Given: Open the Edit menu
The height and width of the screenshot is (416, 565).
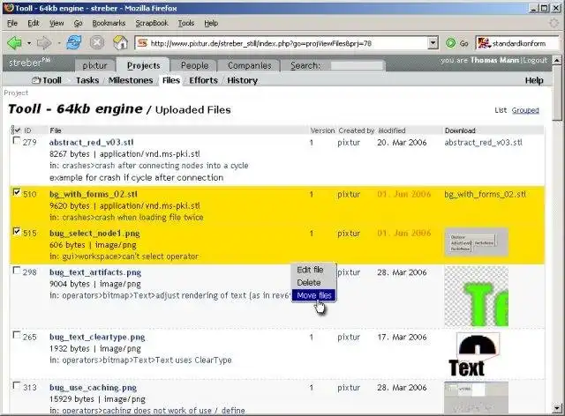Looking at the screenshot, I should 34,23.
